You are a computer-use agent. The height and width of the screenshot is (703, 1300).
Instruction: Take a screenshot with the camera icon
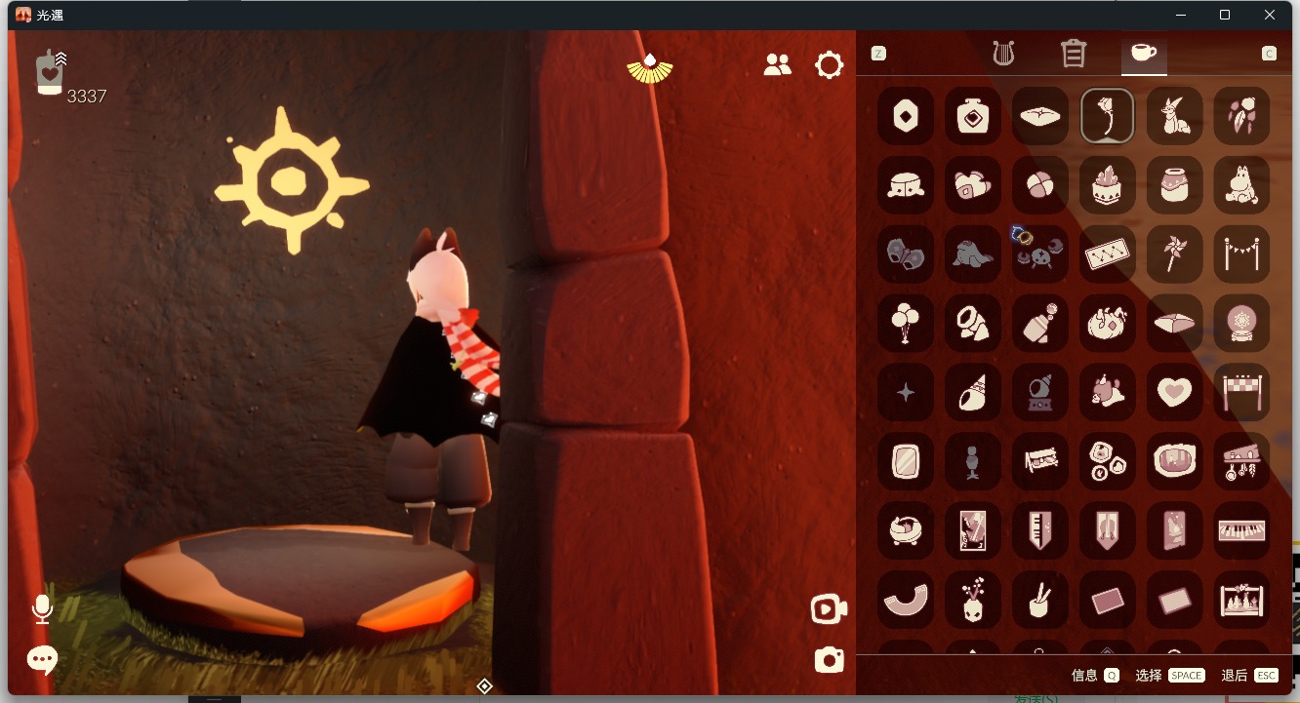[x=830, y=660]
